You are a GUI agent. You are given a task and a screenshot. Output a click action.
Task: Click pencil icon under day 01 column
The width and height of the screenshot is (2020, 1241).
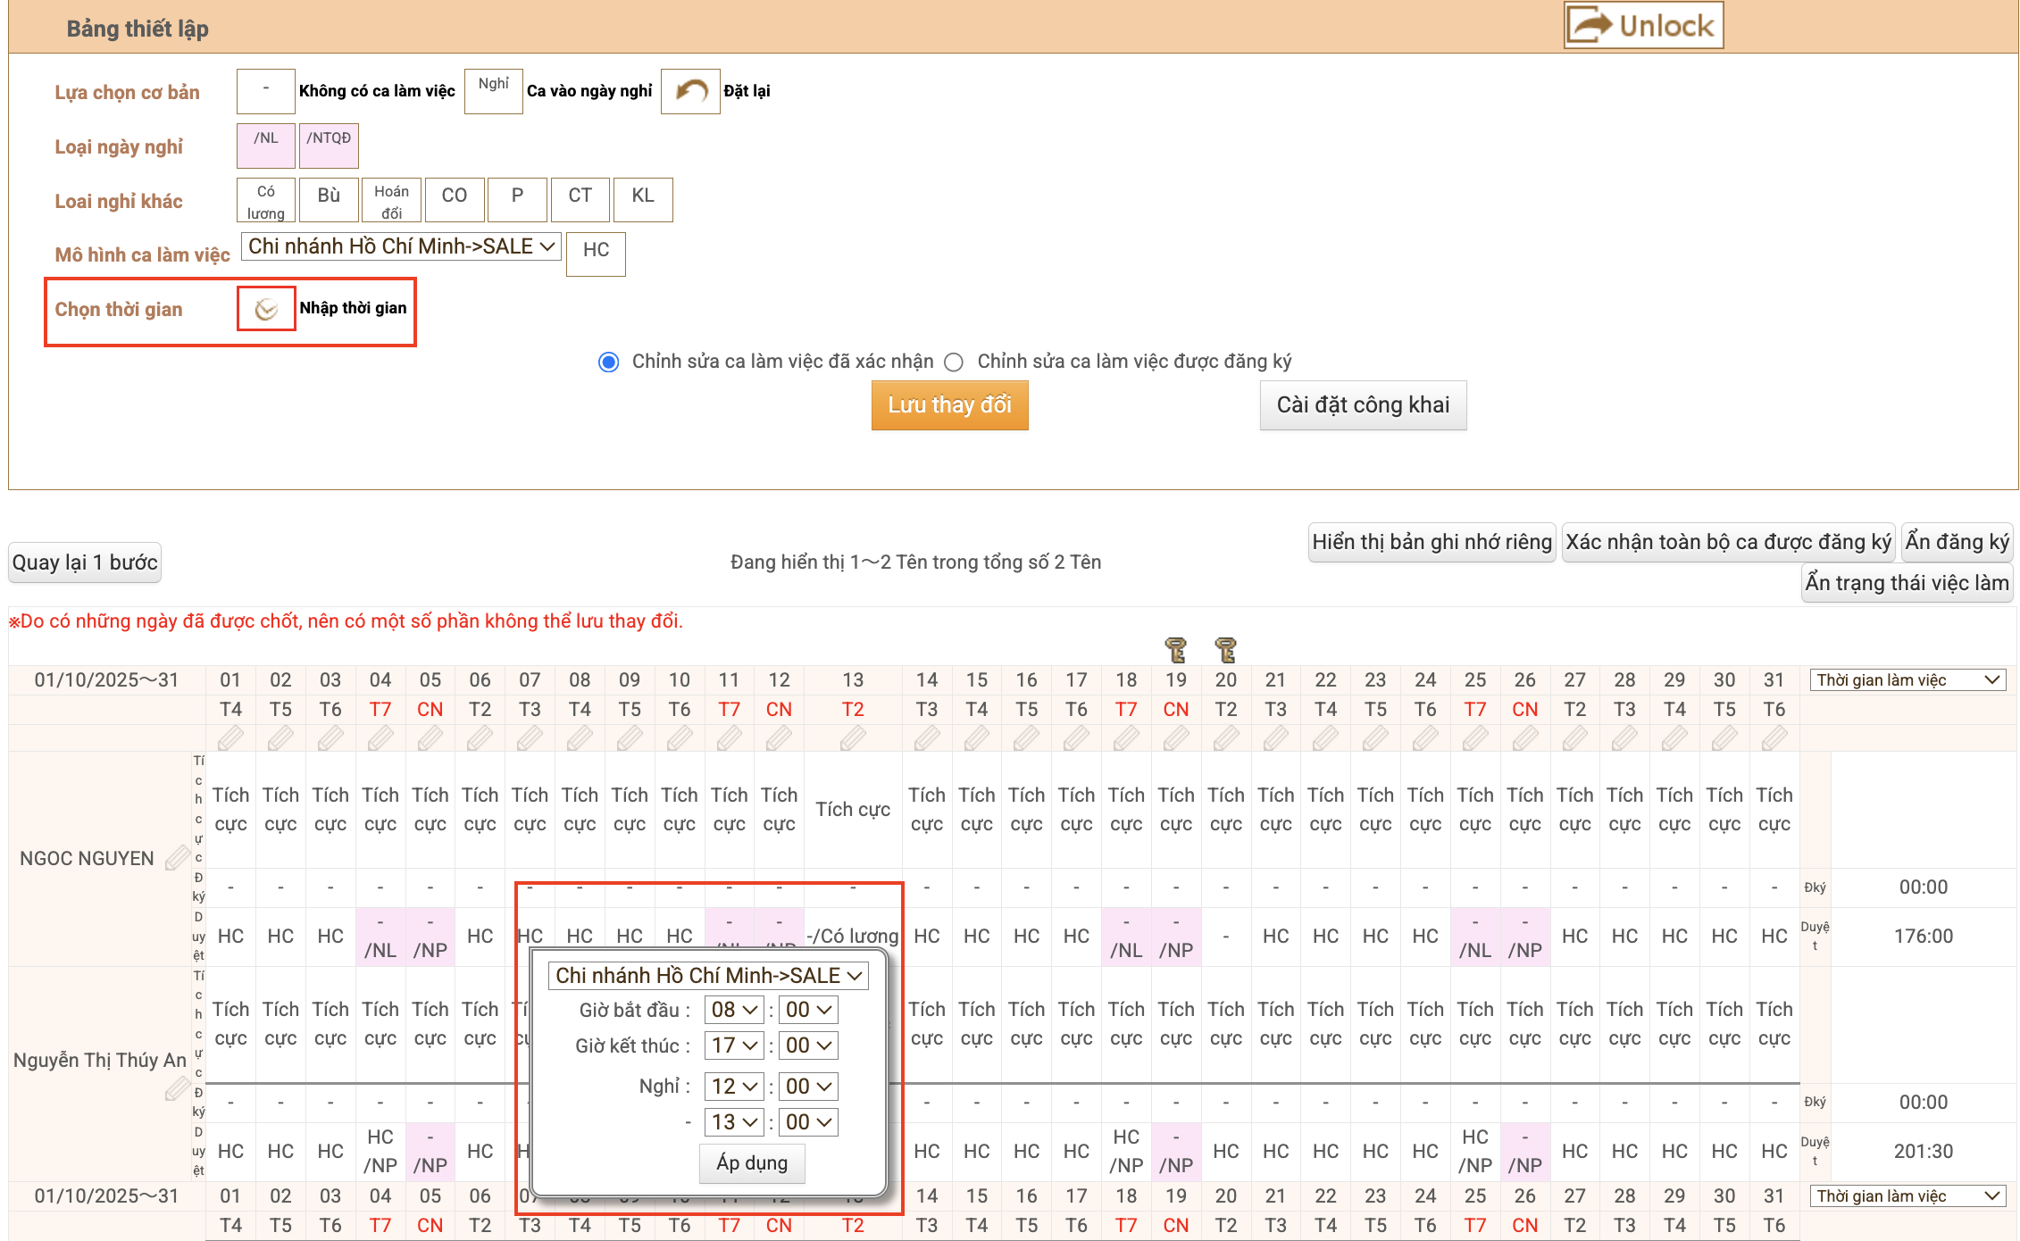click(x=230, y=738)
